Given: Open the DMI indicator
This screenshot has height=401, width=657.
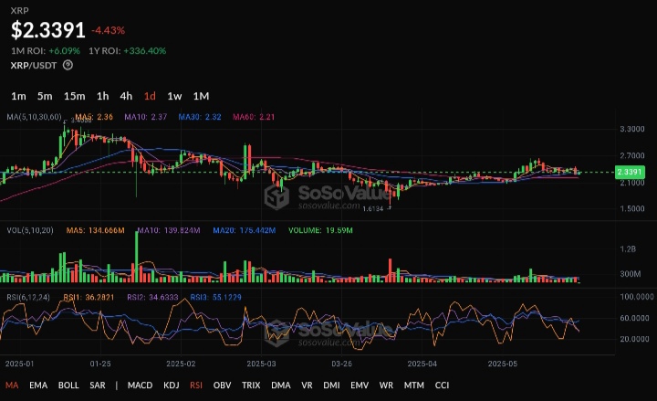Looking at the screenshot, I should tap(332, 385).
